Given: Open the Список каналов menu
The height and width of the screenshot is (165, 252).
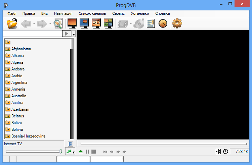Looking at the screenshot, I should 92,13.
